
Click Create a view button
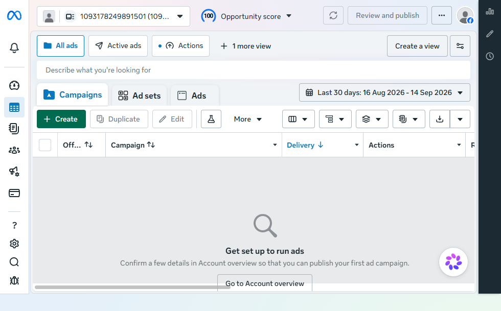click(417, 46)
